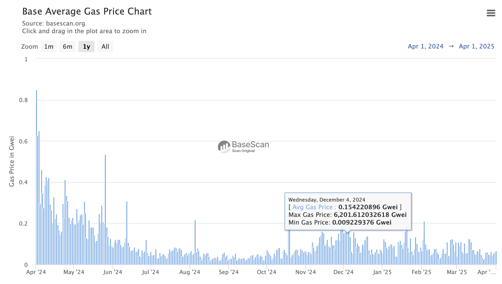Open the Apr 1, 2024 start date picker
Screen dimensions: 502x284
point(425,46)
